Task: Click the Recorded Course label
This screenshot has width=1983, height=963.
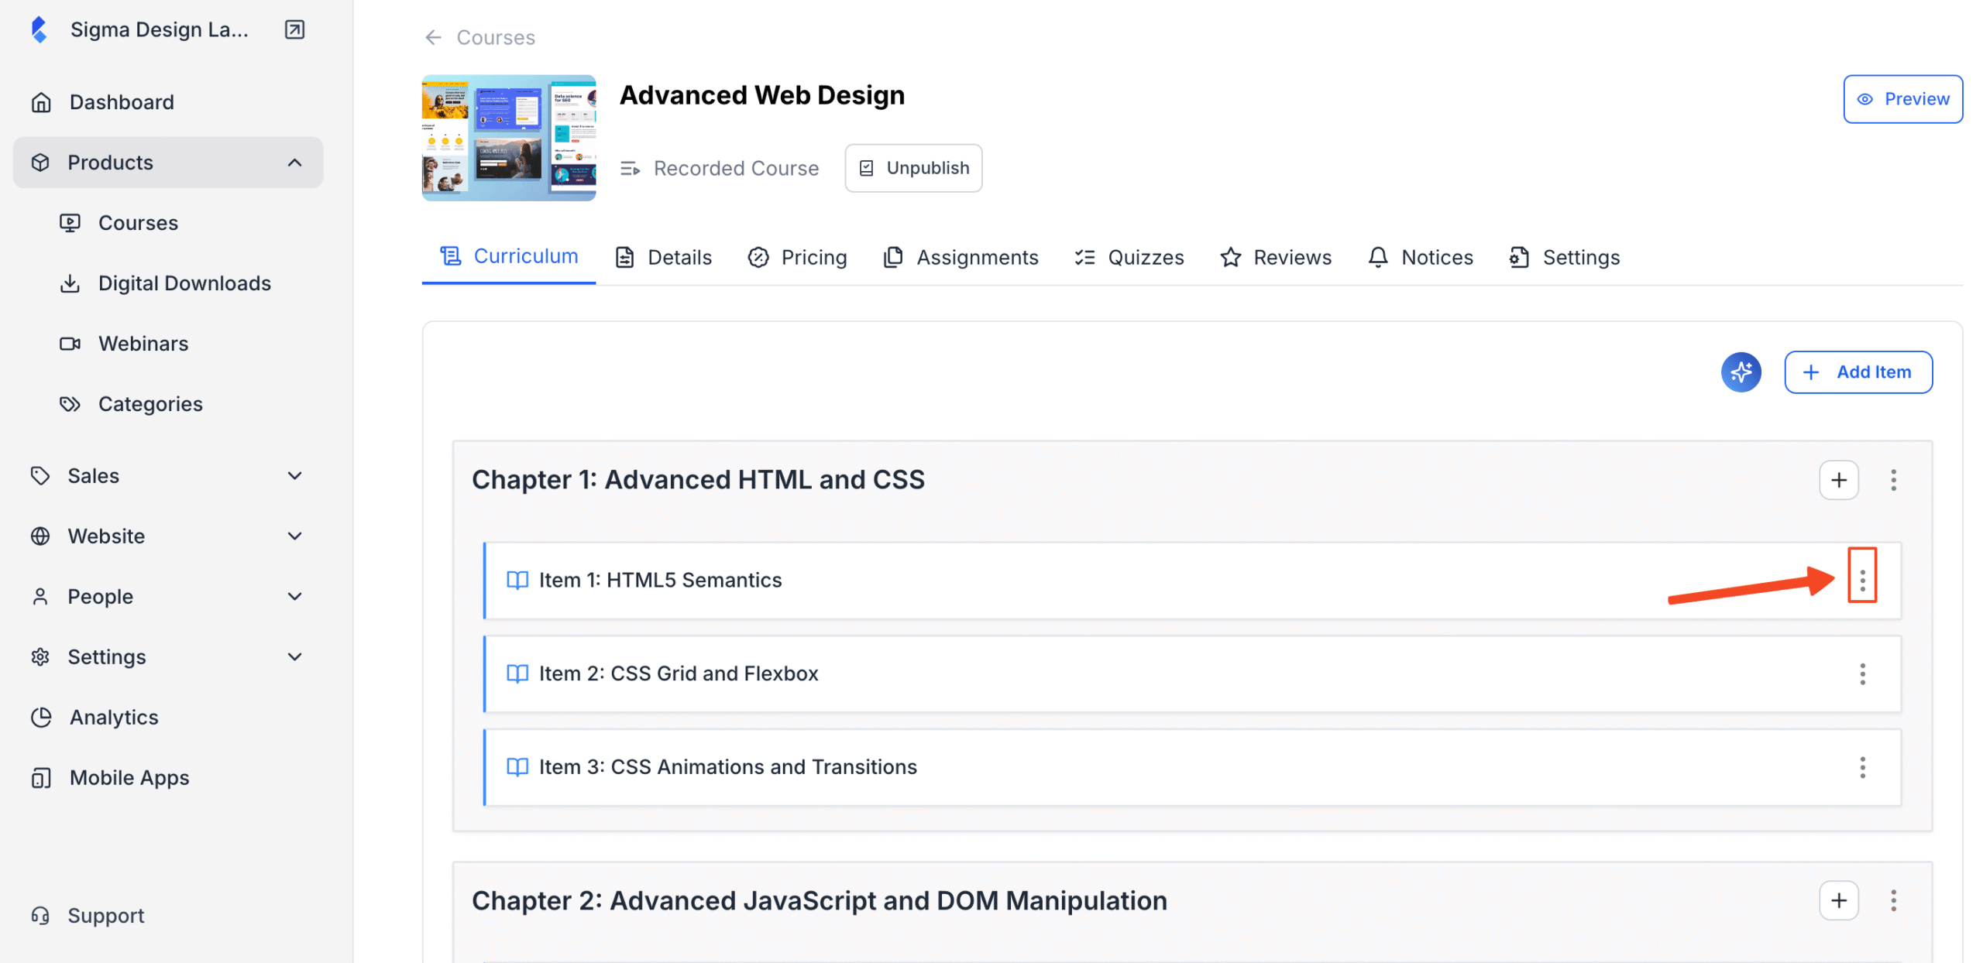Action: 736,168
